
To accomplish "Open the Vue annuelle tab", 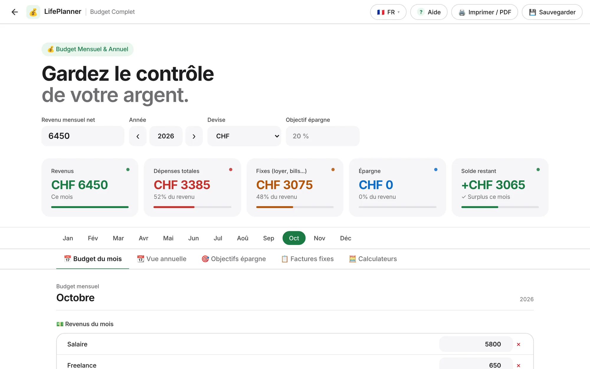I will pyautogui.click(x=162, y=259).
